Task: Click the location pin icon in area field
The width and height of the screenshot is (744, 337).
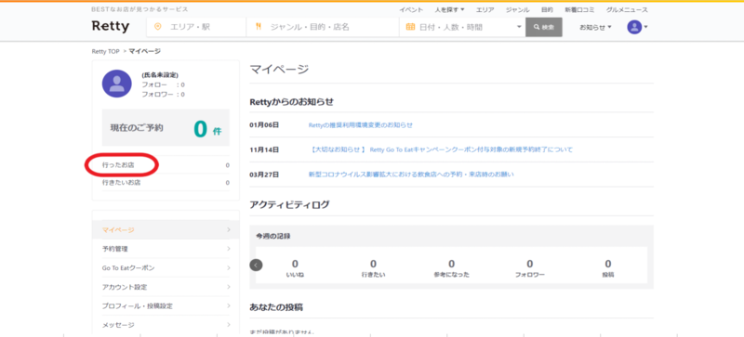Action: click(158, 27)
